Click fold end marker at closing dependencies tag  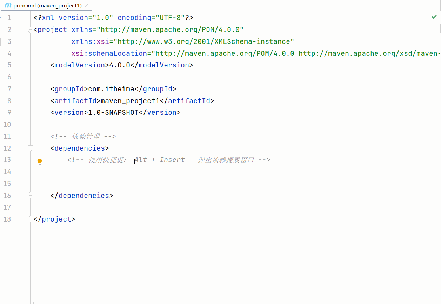[31, 196]
